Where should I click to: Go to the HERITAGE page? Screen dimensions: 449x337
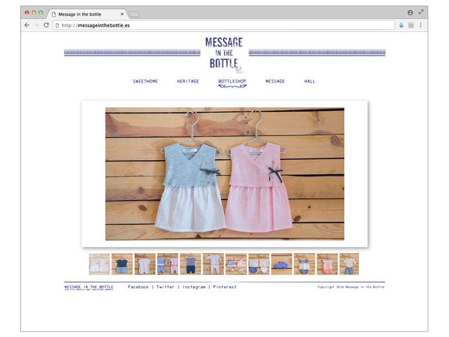pos(188,81)
